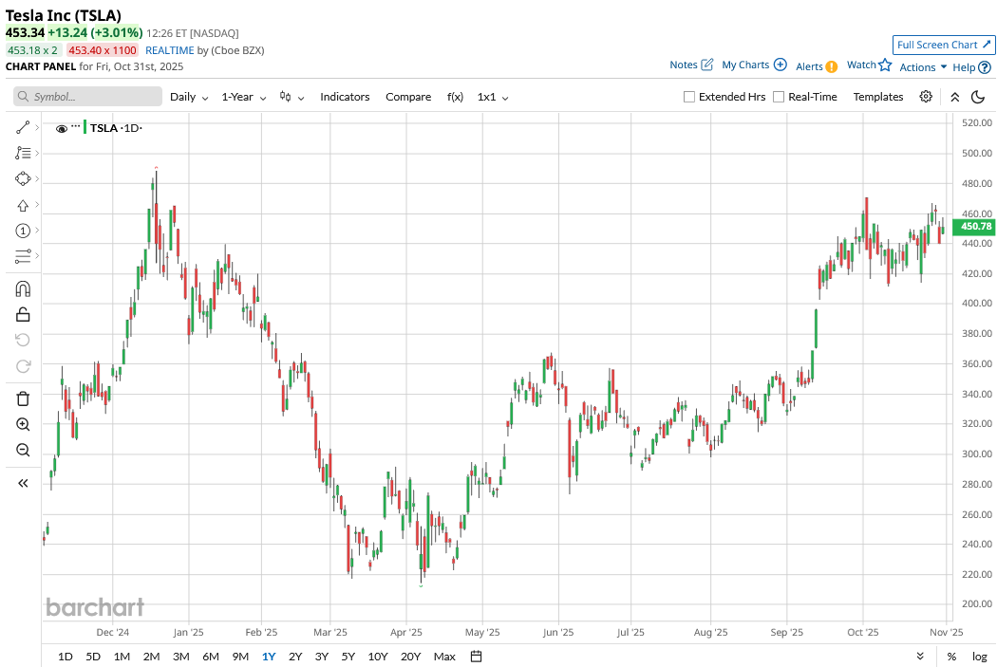The height and width of the screenshot is (667, 997).
Task: Hide the TSLA series using the eye icon
Action: click(62, 128)
